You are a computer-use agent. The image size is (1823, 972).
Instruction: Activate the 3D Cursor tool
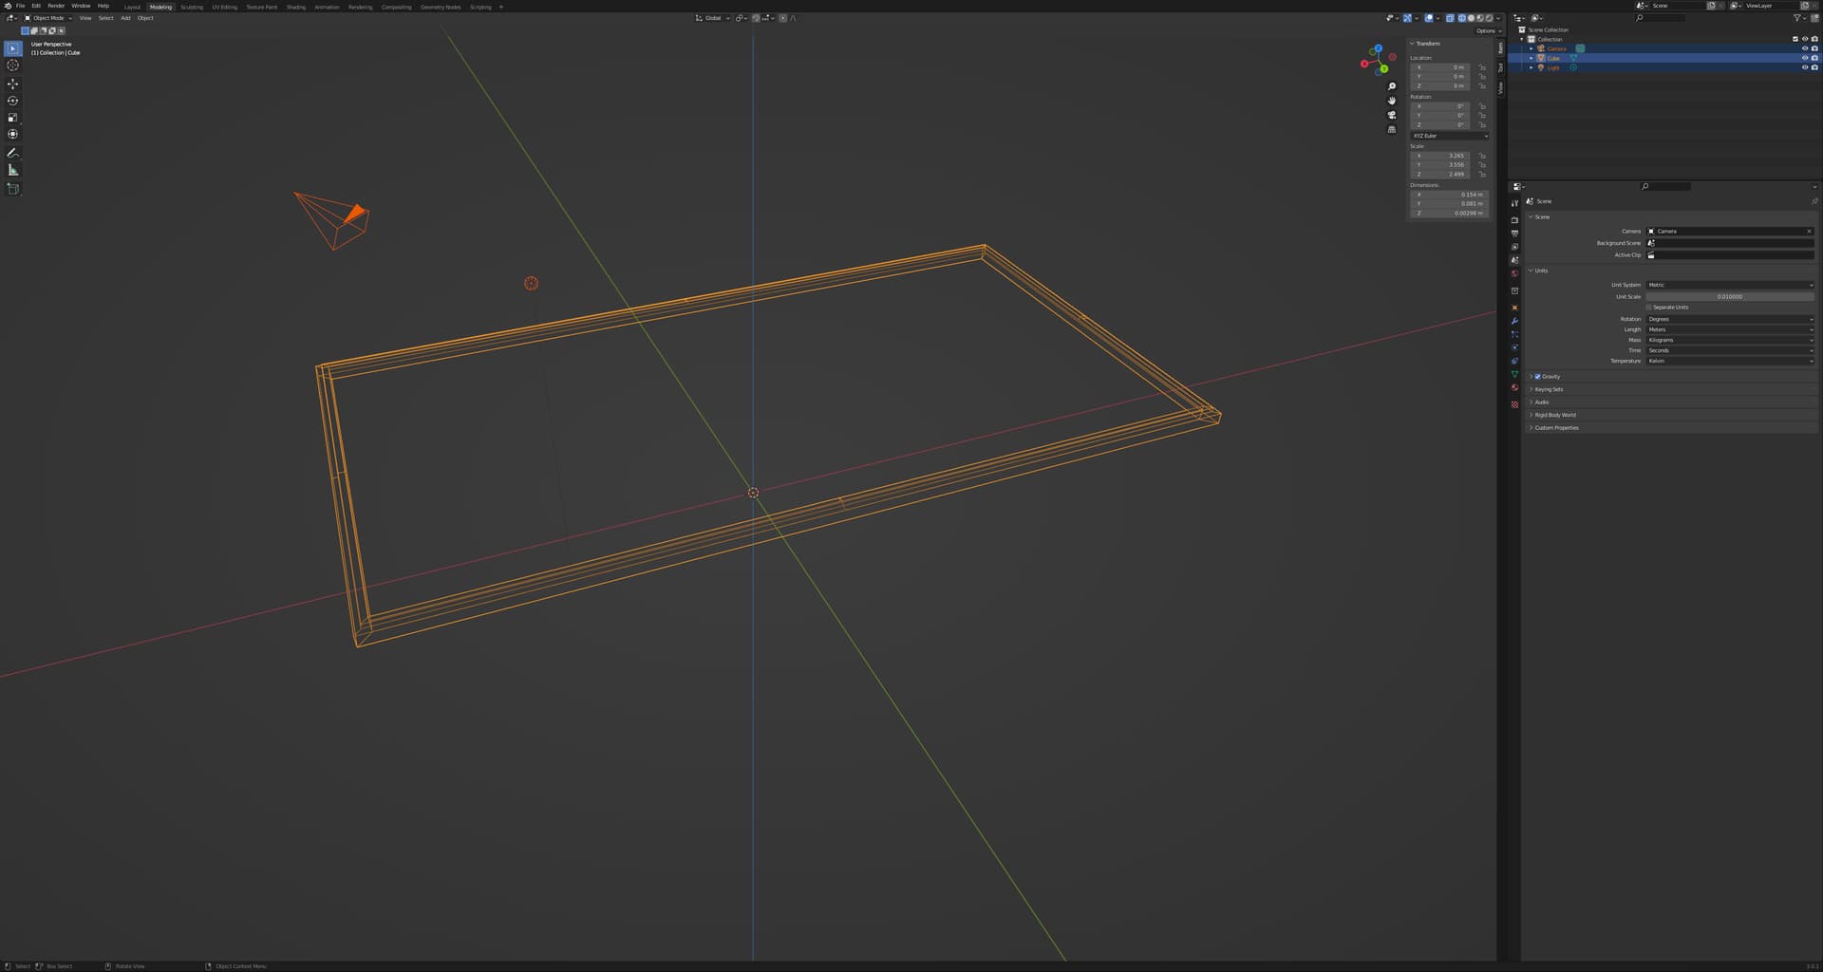[x=13, y=65]
